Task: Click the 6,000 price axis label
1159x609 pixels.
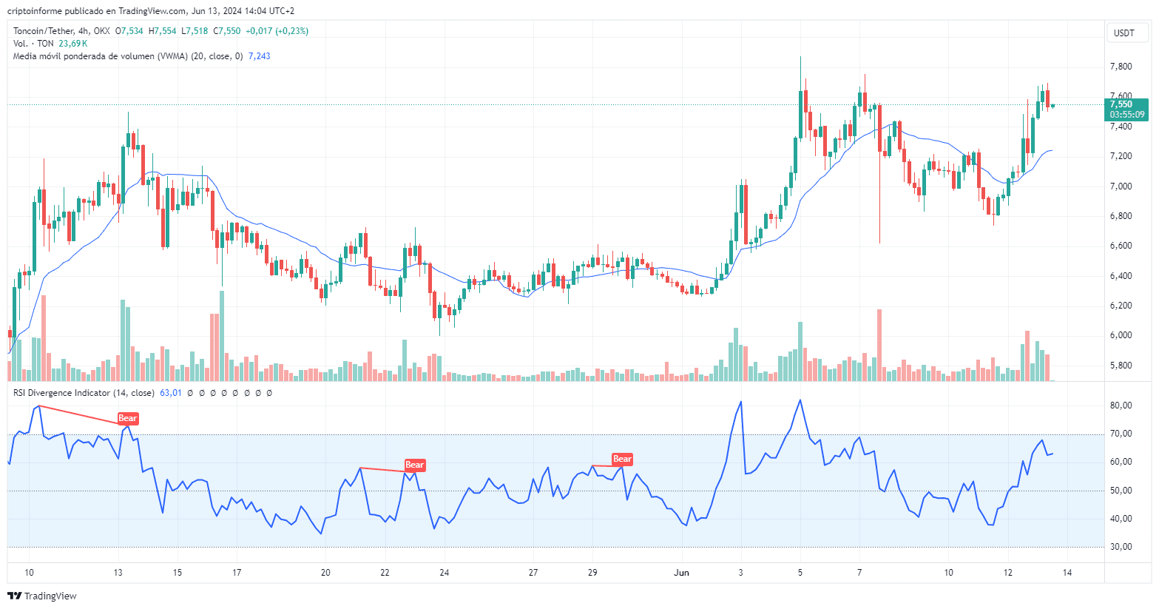Action: point(1121,335)
